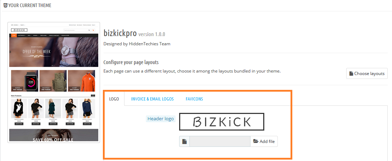Click the Header logo label

pyautogui.click(x=161, y=119)
